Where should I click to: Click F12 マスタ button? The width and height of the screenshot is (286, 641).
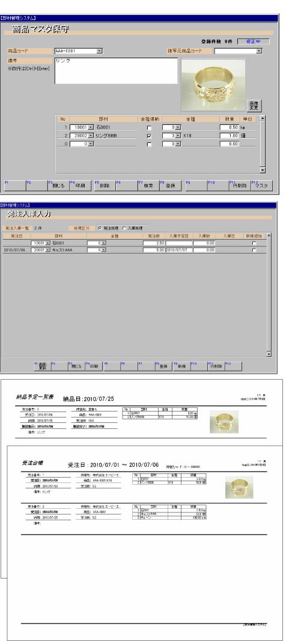tap(261, 185)
